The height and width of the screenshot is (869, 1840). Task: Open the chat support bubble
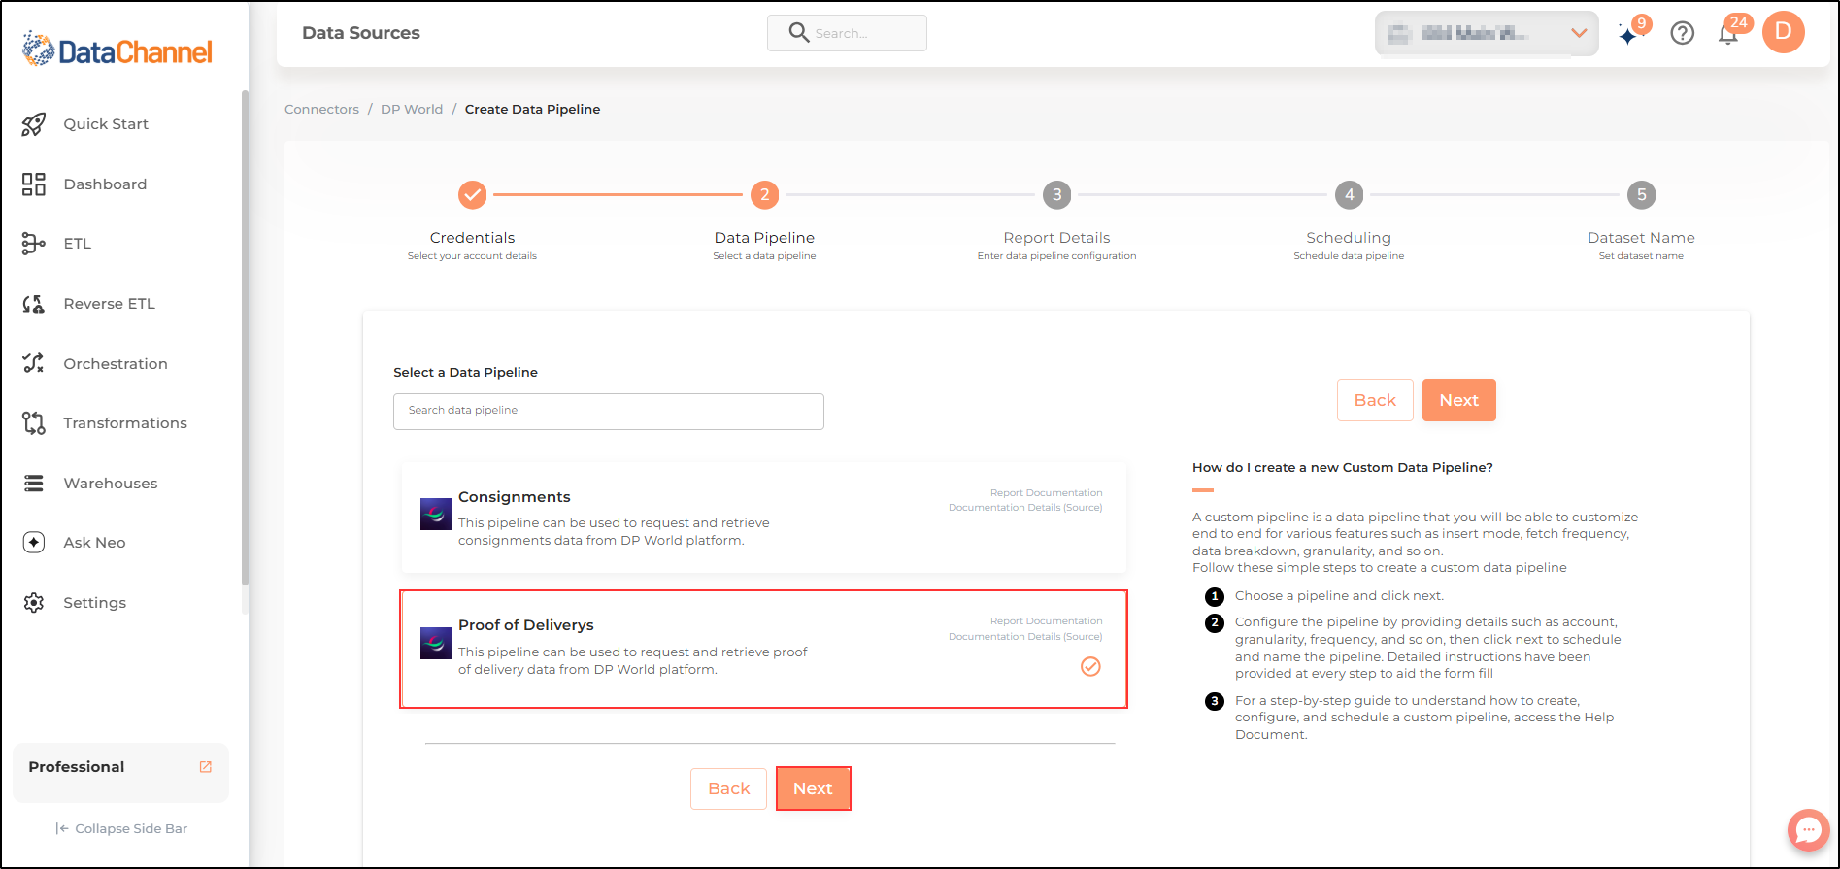[1808, 830]
